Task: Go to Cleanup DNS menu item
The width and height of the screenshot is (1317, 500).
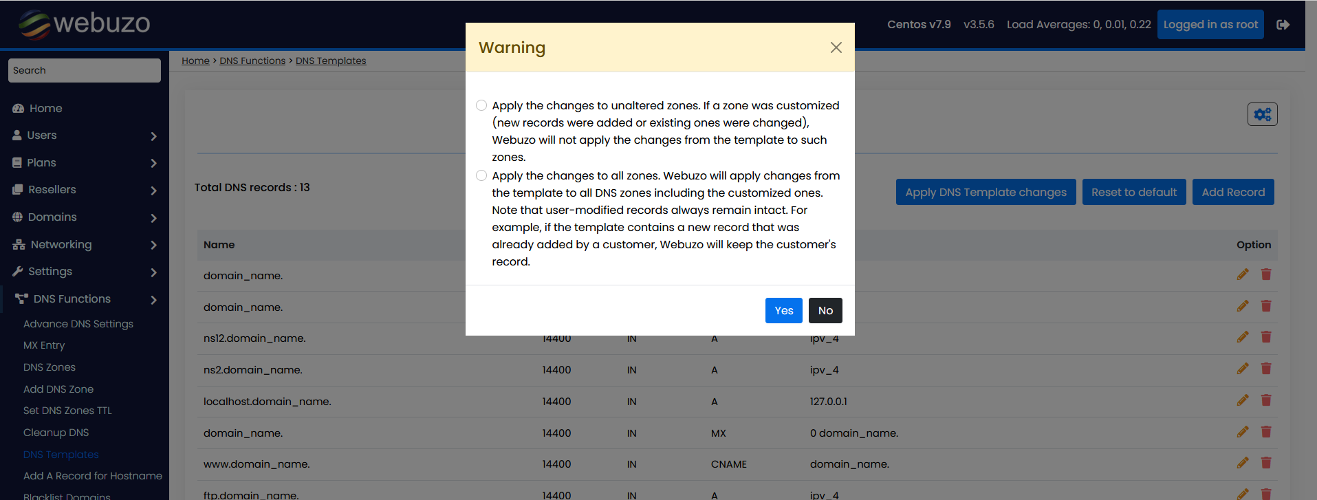Action: tap(56, 433)
